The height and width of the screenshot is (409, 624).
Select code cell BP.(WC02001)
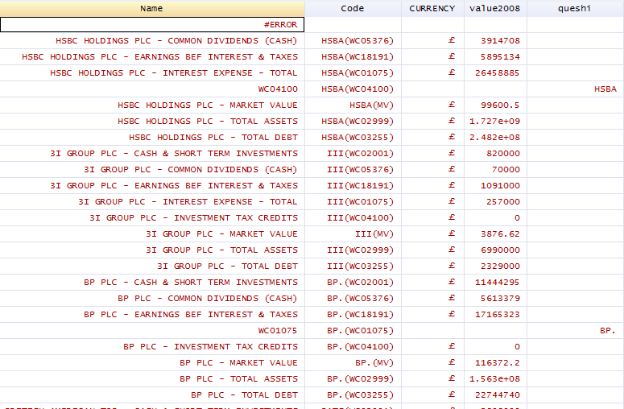353,283
